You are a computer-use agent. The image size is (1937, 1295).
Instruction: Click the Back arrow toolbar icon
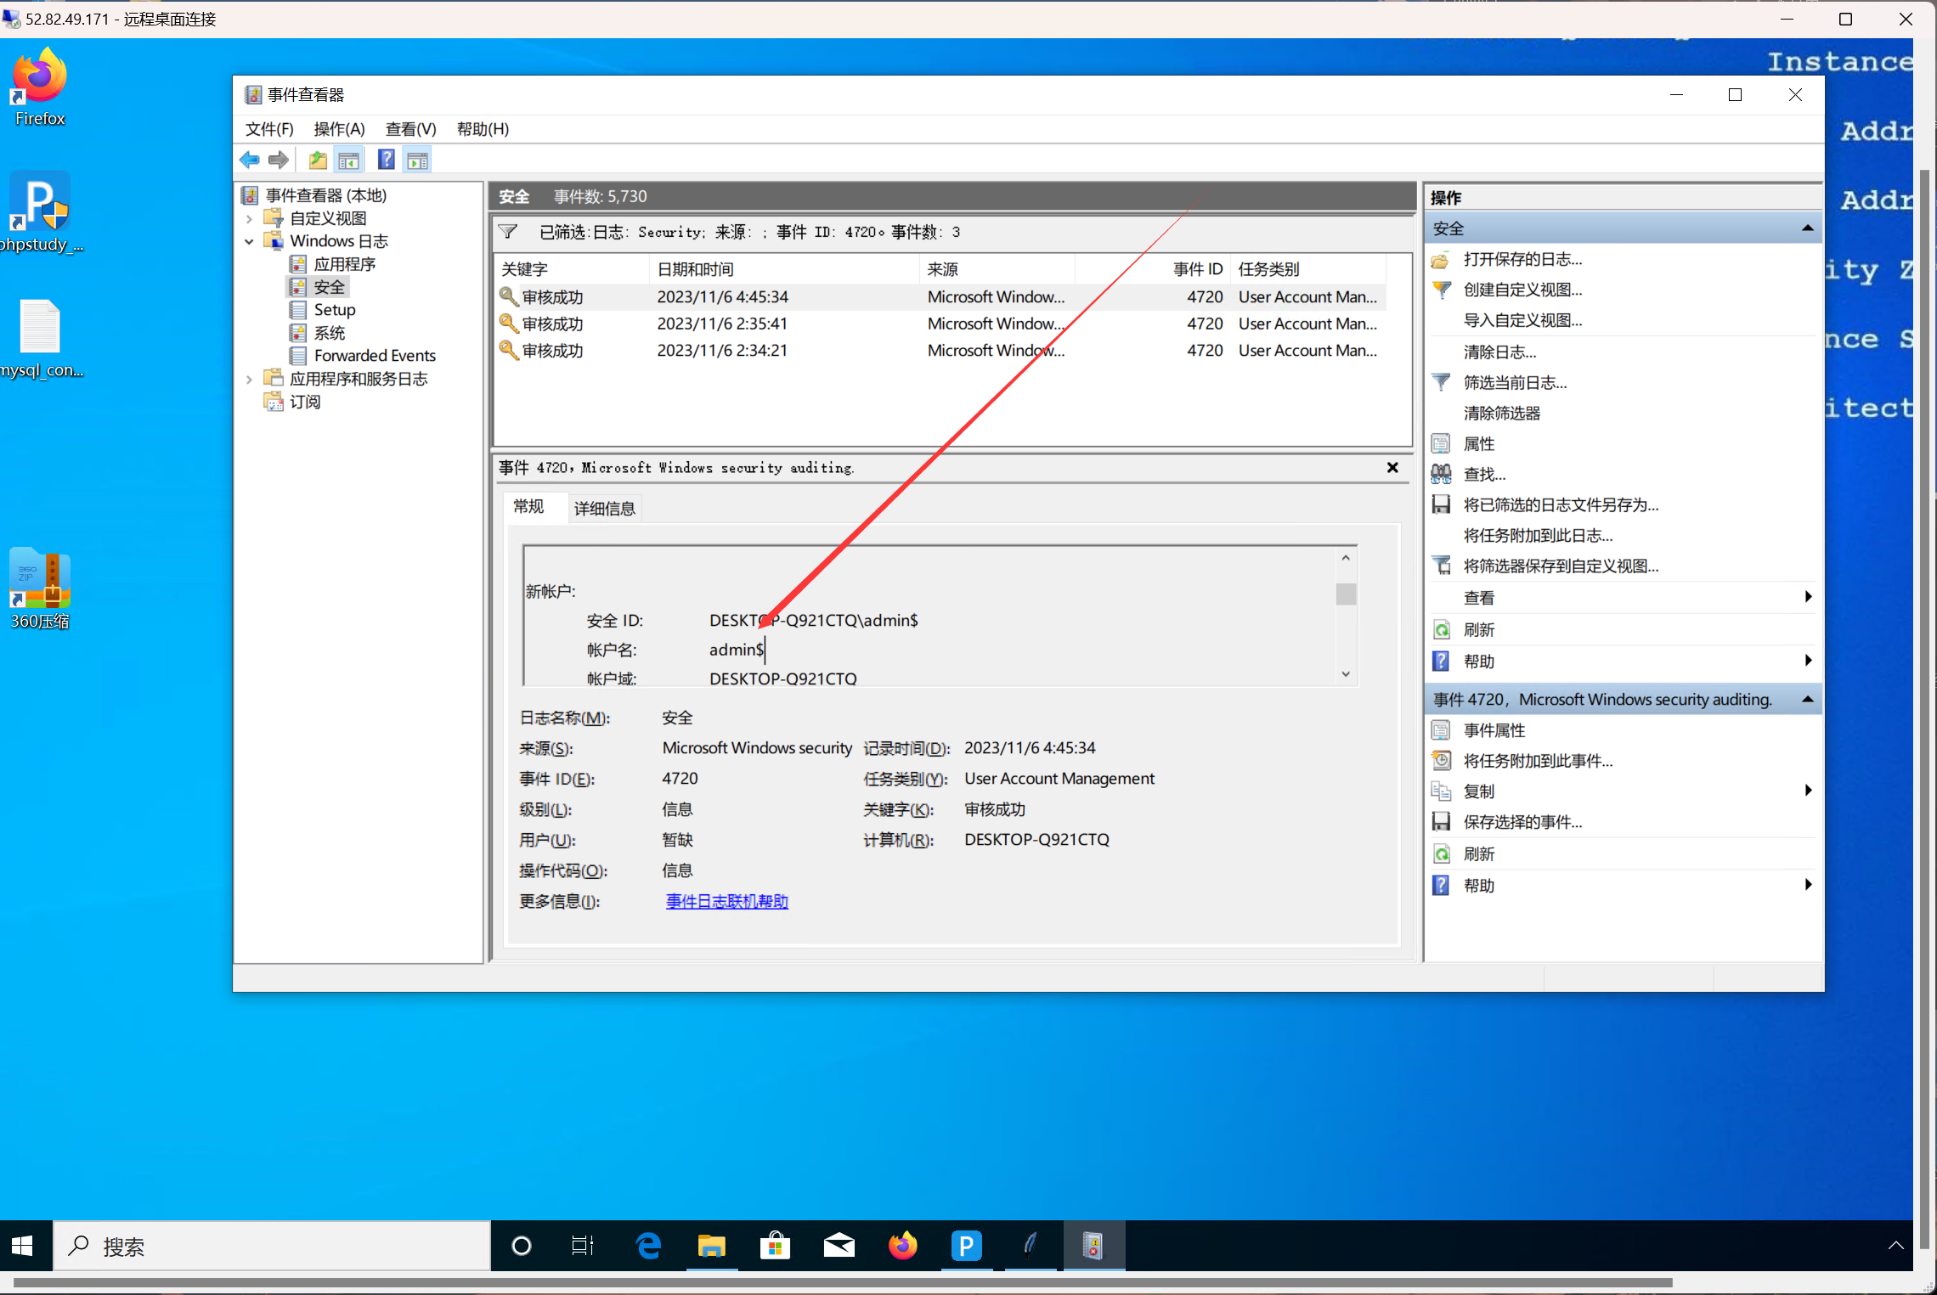coord(249,160)
